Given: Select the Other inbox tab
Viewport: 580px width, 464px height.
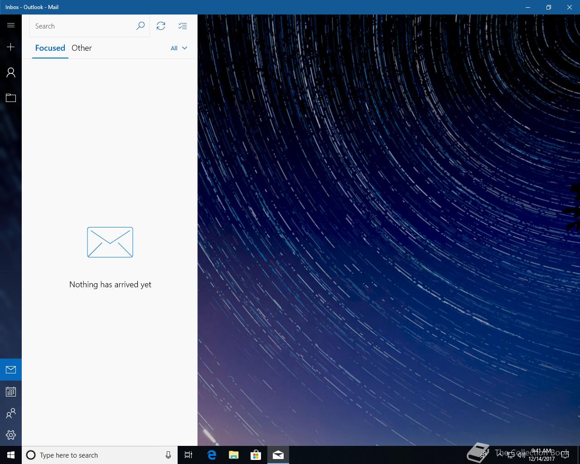Looking at the screenshot, I should point(82,48).
